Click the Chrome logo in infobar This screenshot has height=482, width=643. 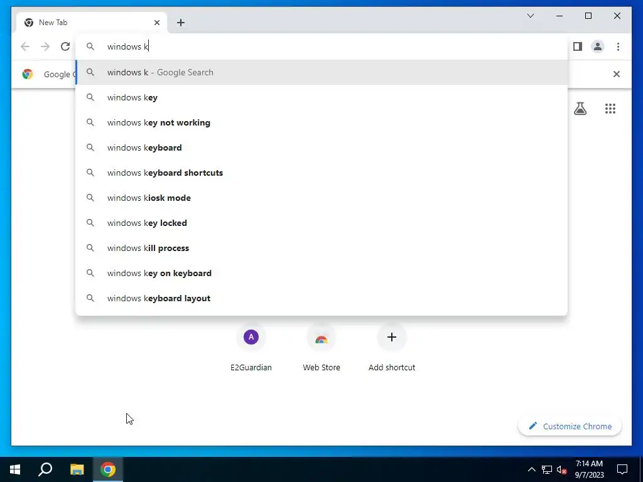click(x=28, y=74)
